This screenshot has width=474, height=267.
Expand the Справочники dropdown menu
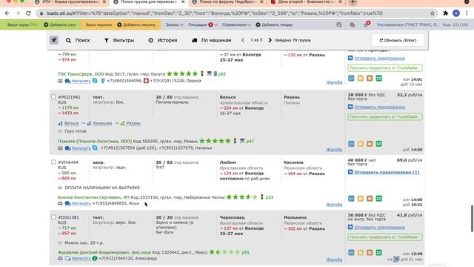[x=236, y=24]
